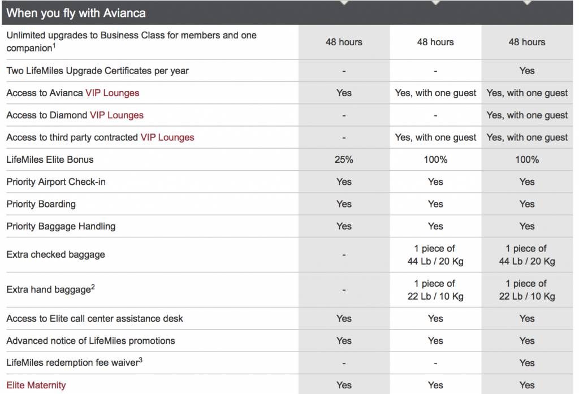Select 'LifeMiles redemption fee waiver' label

coord(74,362)
